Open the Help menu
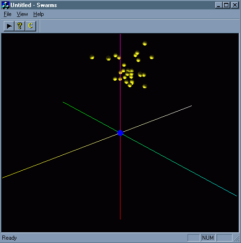Image resolution: width=241 pixels, height=243 pixels. pos(38,14)
